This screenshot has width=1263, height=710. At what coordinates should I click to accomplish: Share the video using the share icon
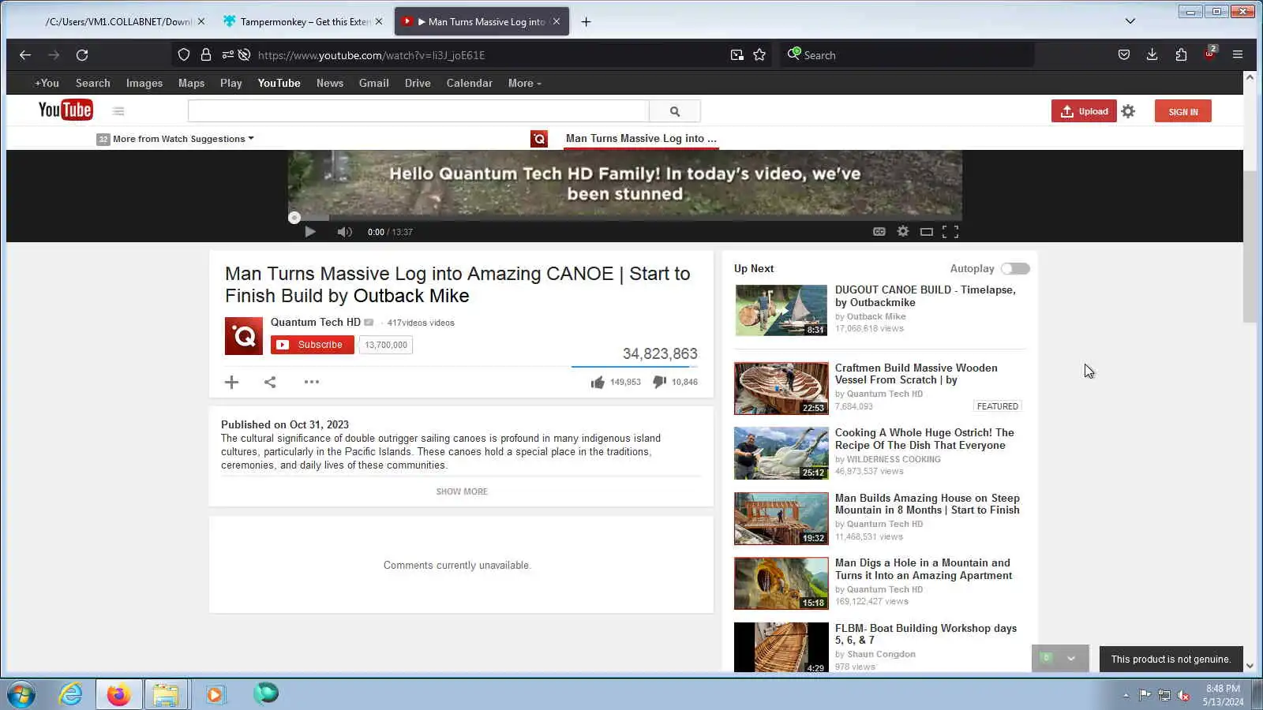[270, 383]
